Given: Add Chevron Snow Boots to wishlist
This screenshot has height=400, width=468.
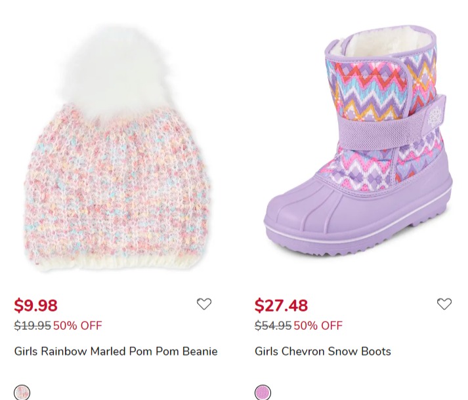Looking at the screenshot, I should click(x=444, y=304).
